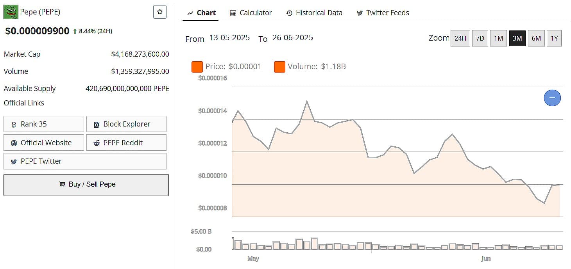Click the Market Cap label
The height and width of the screenshot is (269, 571).
click(x=22, y=54)
